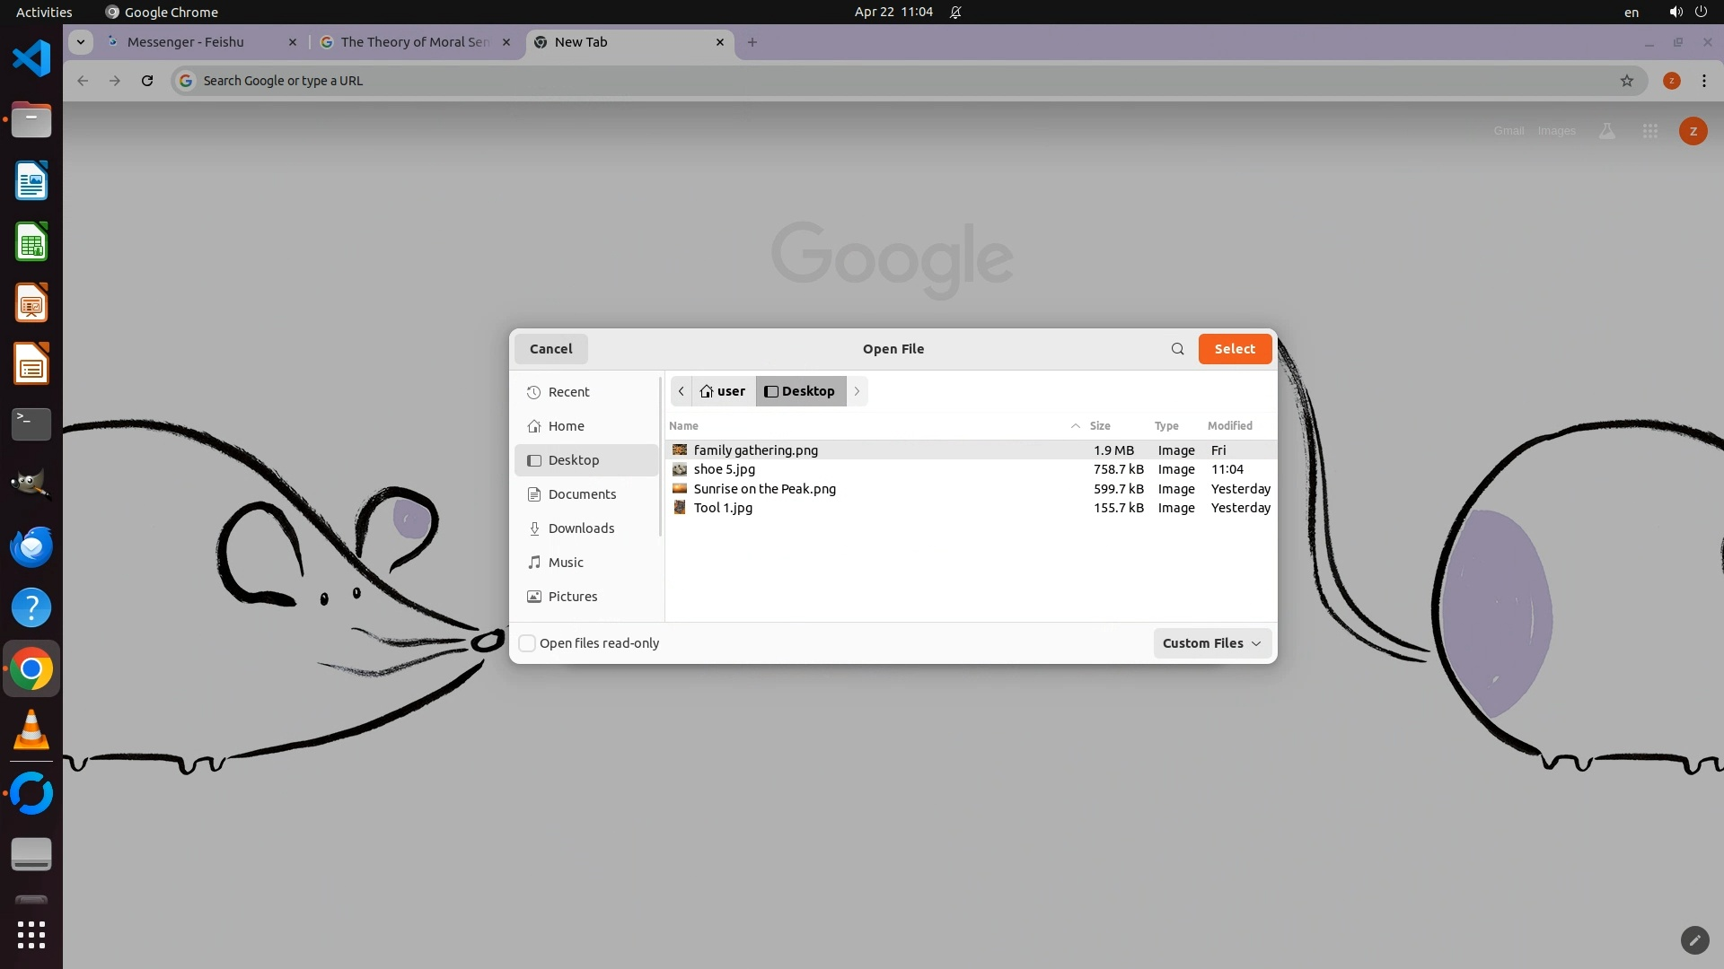Expand the Chrome tab search dropdown
Viewport: 1724px width, 969px height.
click(81, 42)
